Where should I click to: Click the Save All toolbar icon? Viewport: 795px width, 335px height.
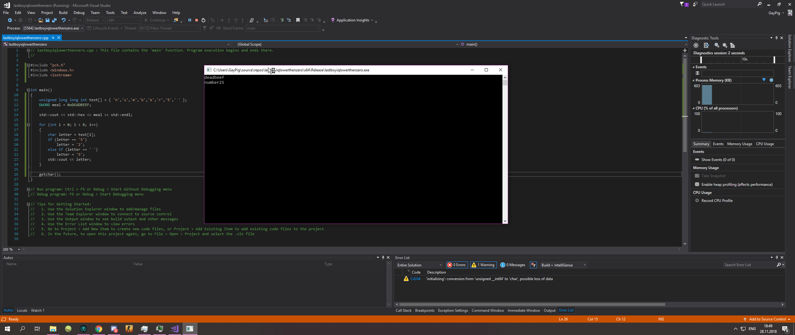(54, 20)
